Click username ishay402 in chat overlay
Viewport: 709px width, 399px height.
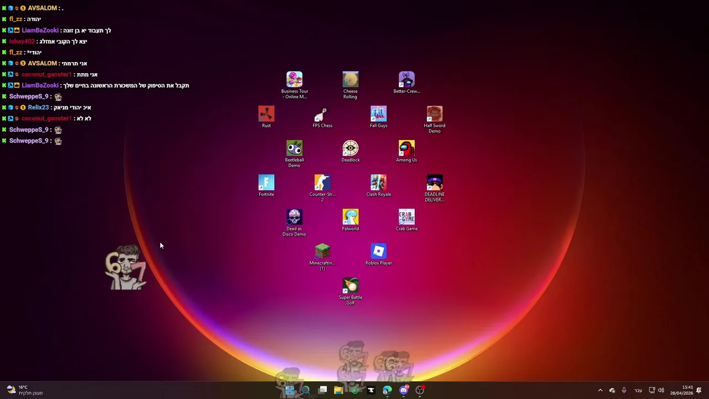(x=22, y=41)
